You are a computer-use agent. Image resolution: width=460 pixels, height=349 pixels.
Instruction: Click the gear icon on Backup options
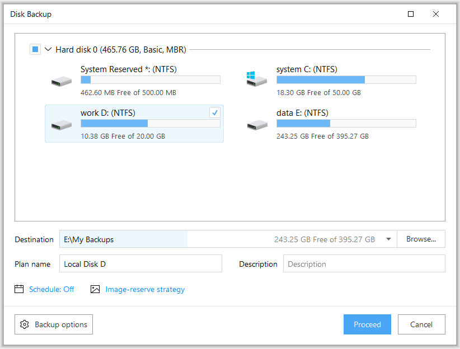[24, 324]
